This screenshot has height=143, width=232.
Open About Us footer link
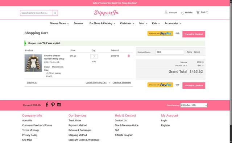[x=27, y=121]
